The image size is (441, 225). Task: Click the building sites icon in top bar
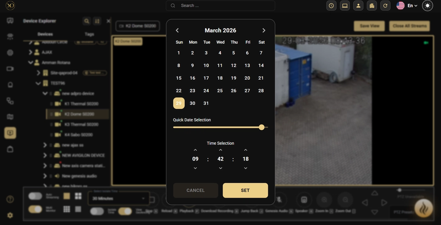pyautogui.click(x=372, y=6)
